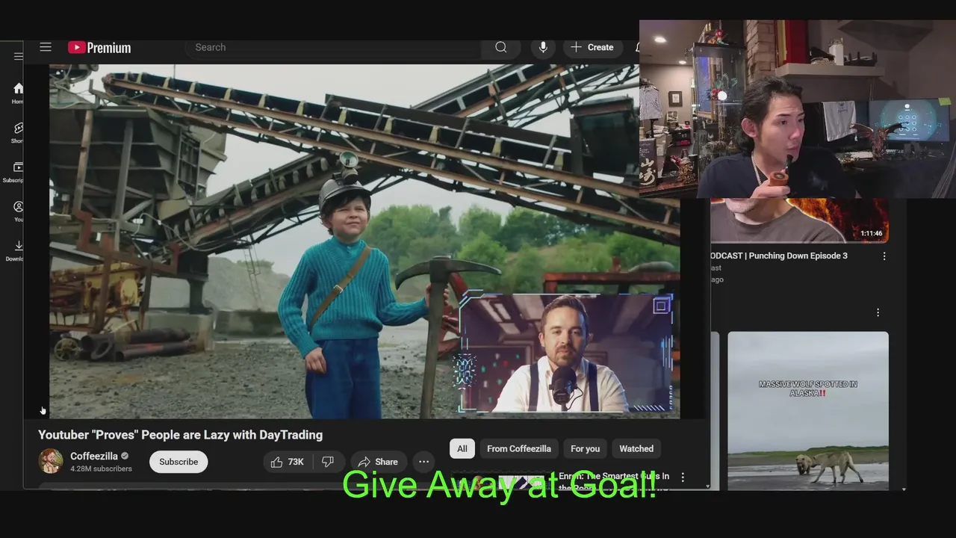The image size is (956, 538).
Task: Open options for Enron Smartest Guys video
Action: 682,477
